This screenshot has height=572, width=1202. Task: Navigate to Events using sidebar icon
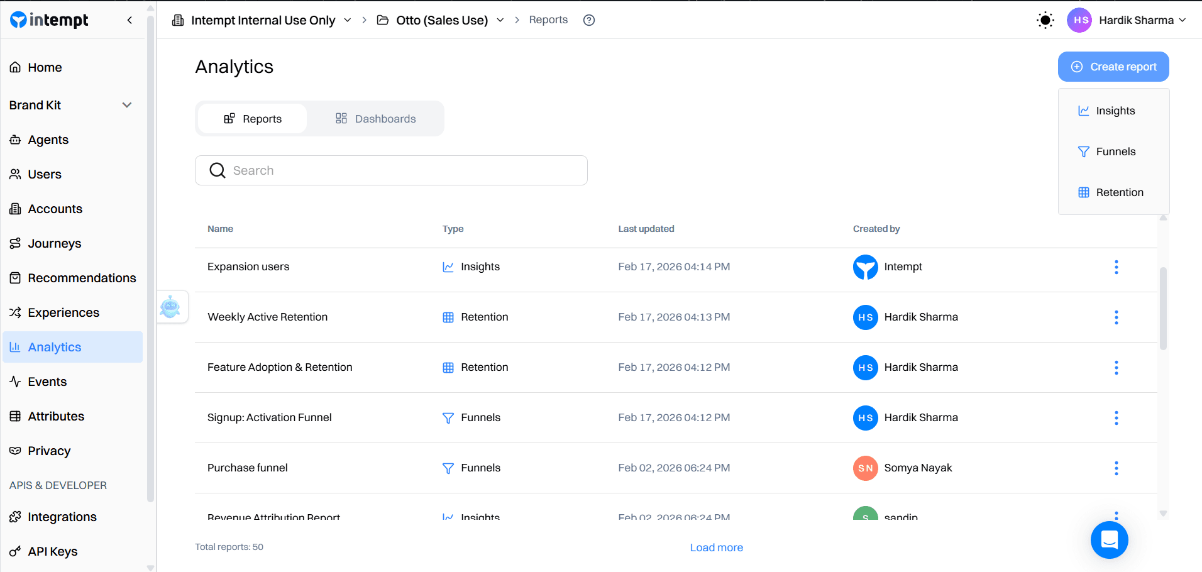pyautogui.click(x=15, y=382)
